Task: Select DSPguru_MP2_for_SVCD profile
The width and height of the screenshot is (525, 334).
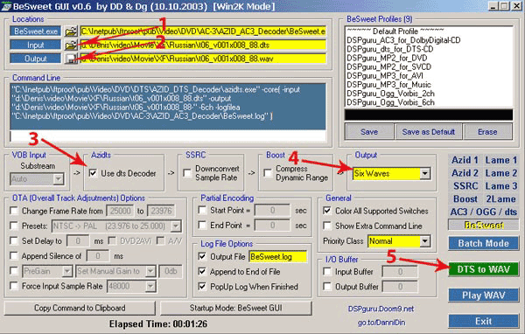Action: (388, 66)
